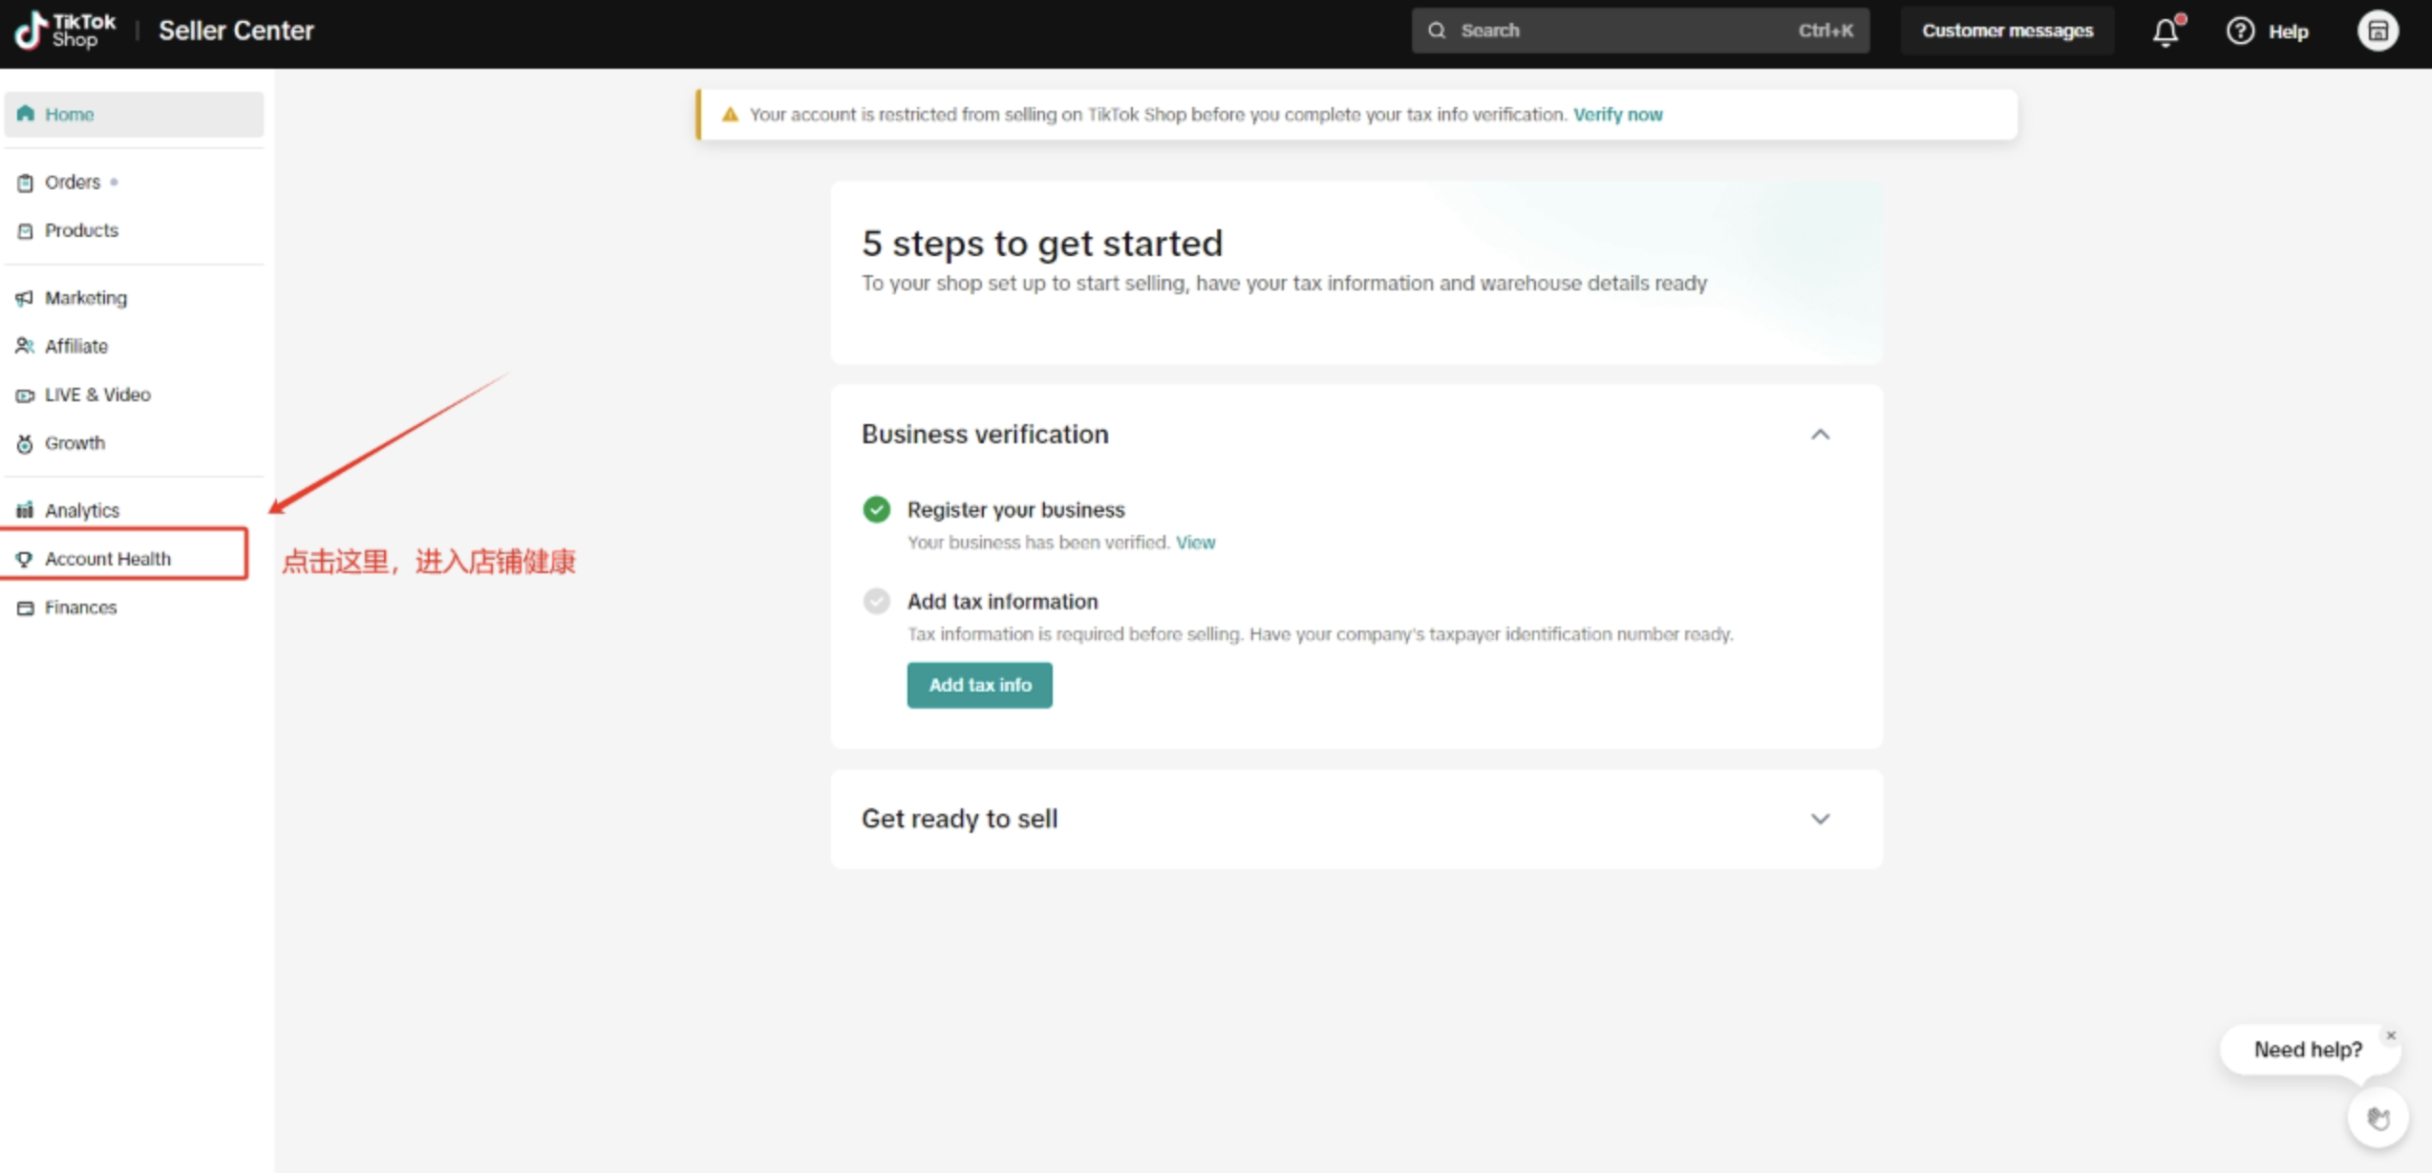This screenshot has height=1173, width=2432.
Task: Open notifications bell icon
Action: [x=2166, y=31]
